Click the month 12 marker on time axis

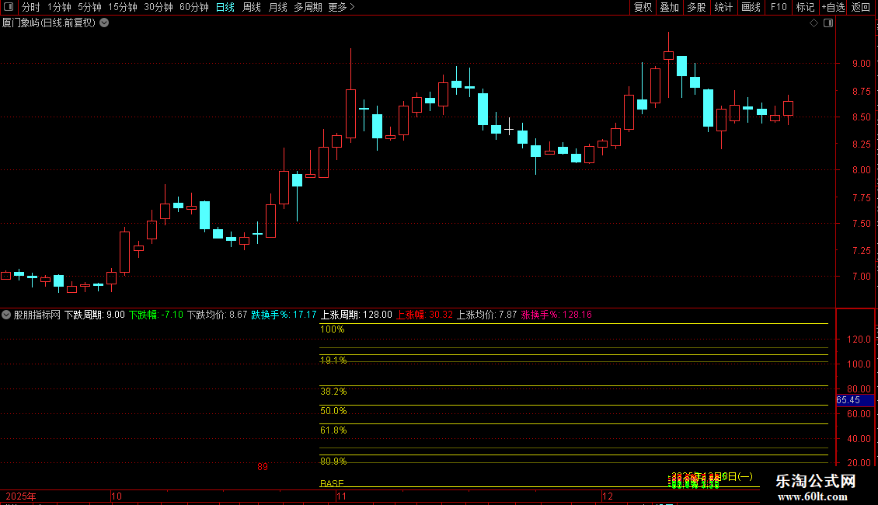[608, 496]
